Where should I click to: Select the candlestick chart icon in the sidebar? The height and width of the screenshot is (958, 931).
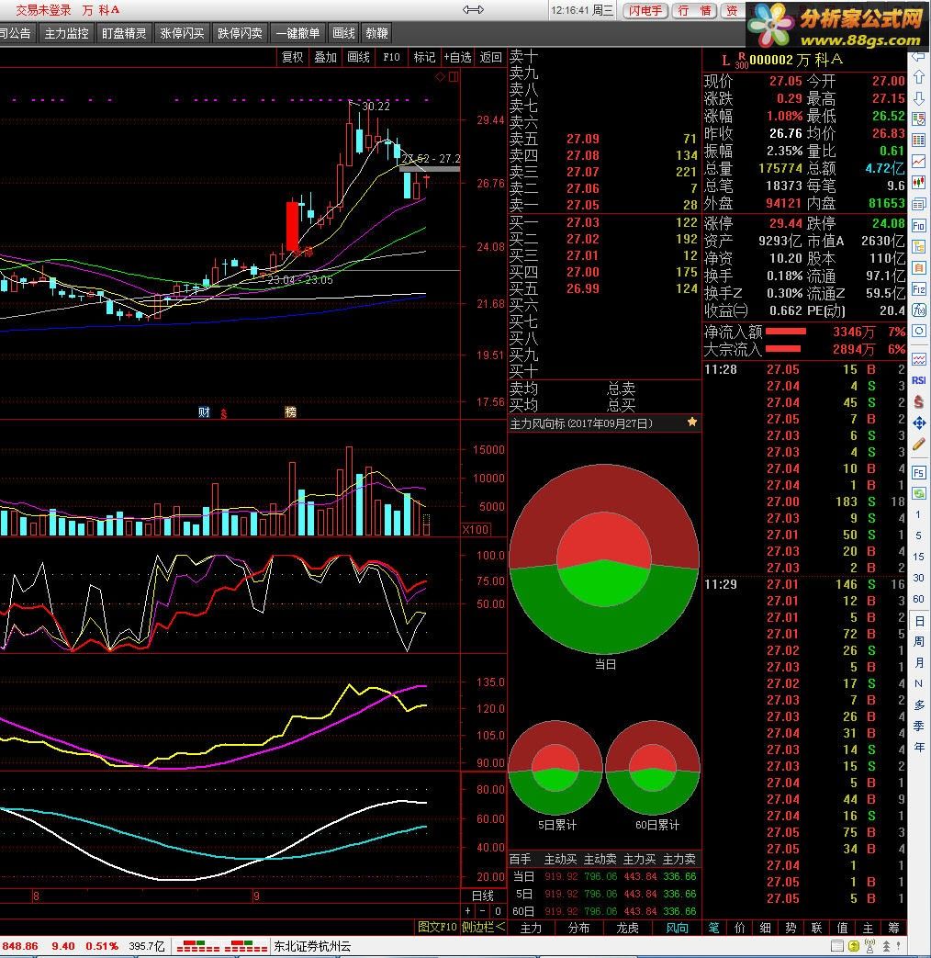[919, 183]
